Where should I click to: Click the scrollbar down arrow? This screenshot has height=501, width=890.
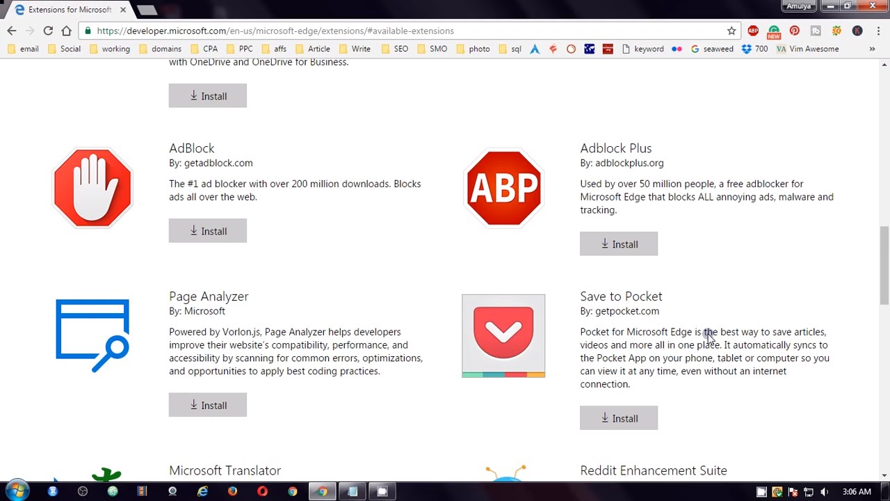tap(884, 475)
